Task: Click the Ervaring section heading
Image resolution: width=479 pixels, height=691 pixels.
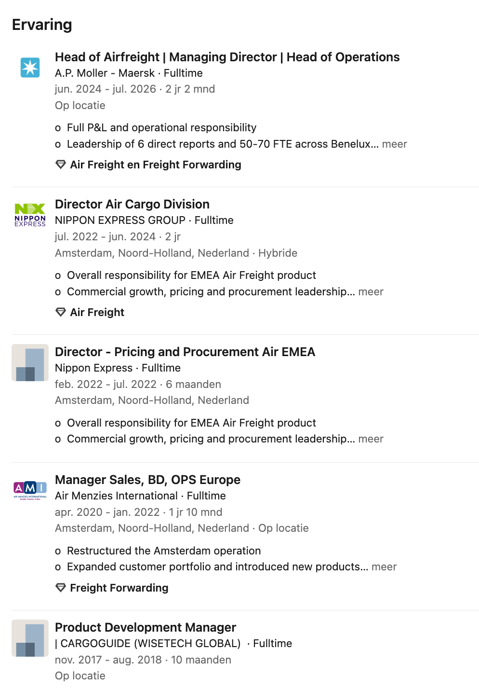Action: tap(42, 25)
